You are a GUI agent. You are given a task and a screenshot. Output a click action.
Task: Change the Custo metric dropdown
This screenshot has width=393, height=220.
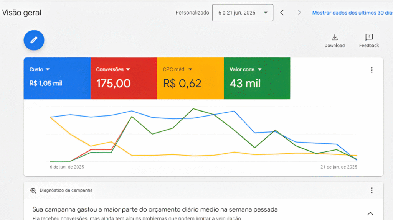coord(40,69)
